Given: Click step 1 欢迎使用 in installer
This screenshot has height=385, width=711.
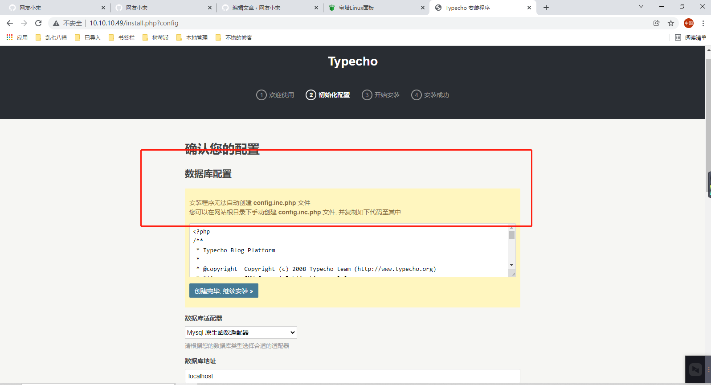Looking at the screenshot, I should 275,95.
